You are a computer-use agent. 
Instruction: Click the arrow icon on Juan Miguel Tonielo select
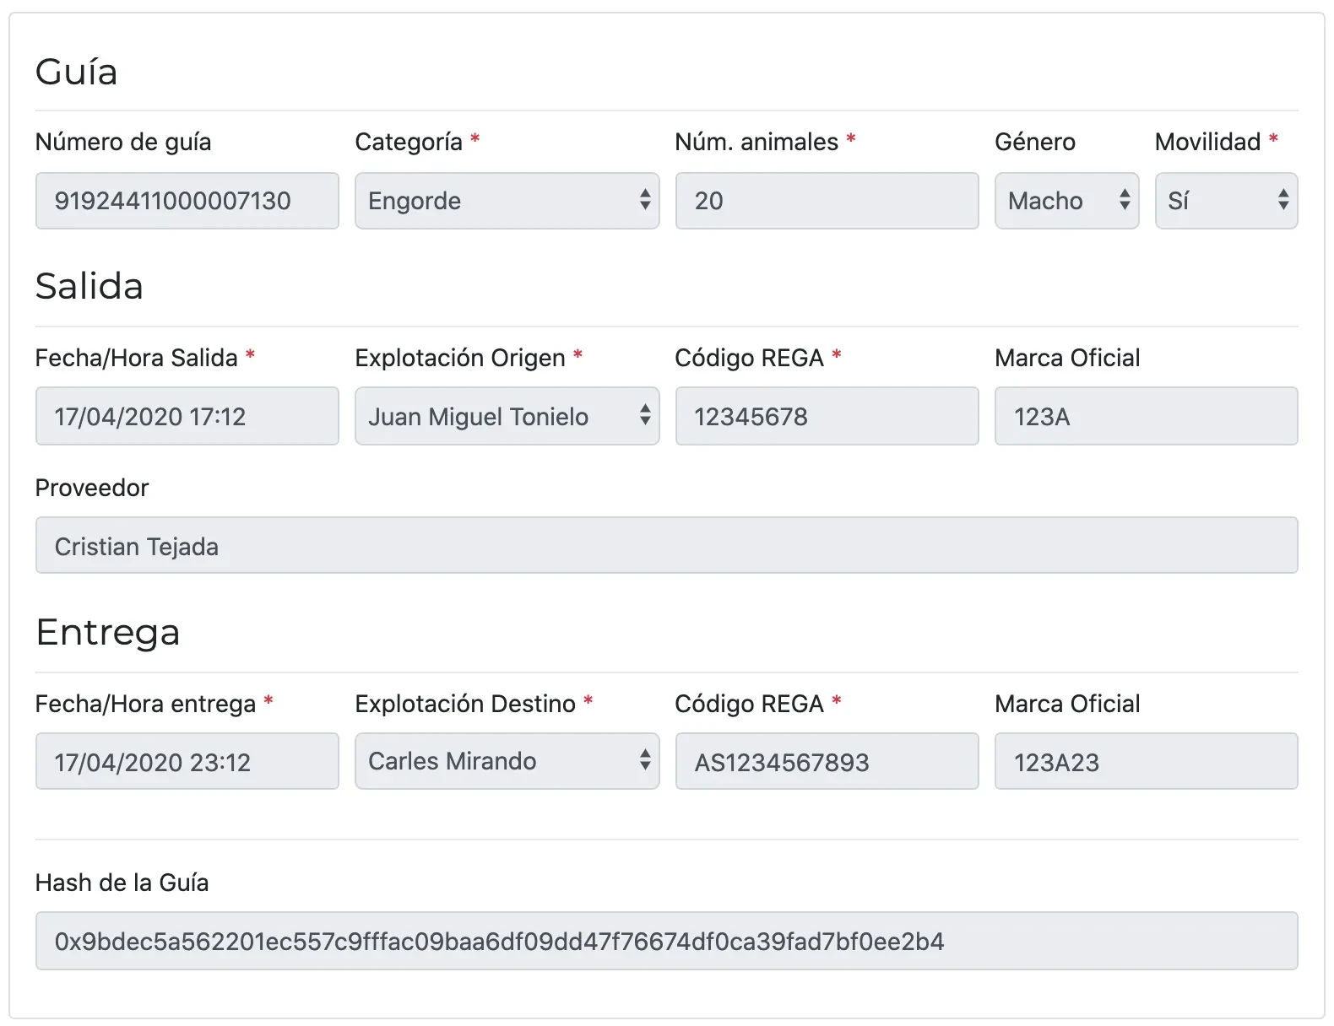click(x=645, y=414)
